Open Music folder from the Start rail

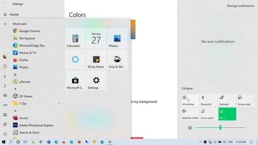click(5, 86)
